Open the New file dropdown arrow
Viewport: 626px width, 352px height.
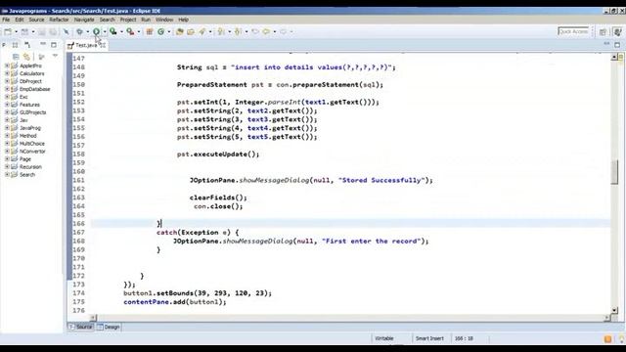tap(16, 31)
